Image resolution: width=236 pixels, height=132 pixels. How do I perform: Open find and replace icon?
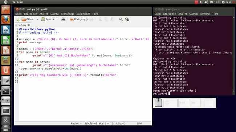pyautogui.click(x=127, y=19)
